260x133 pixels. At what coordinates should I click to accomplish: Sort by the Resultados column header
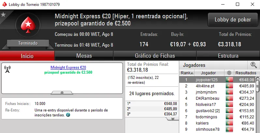(x=246, y=73)
